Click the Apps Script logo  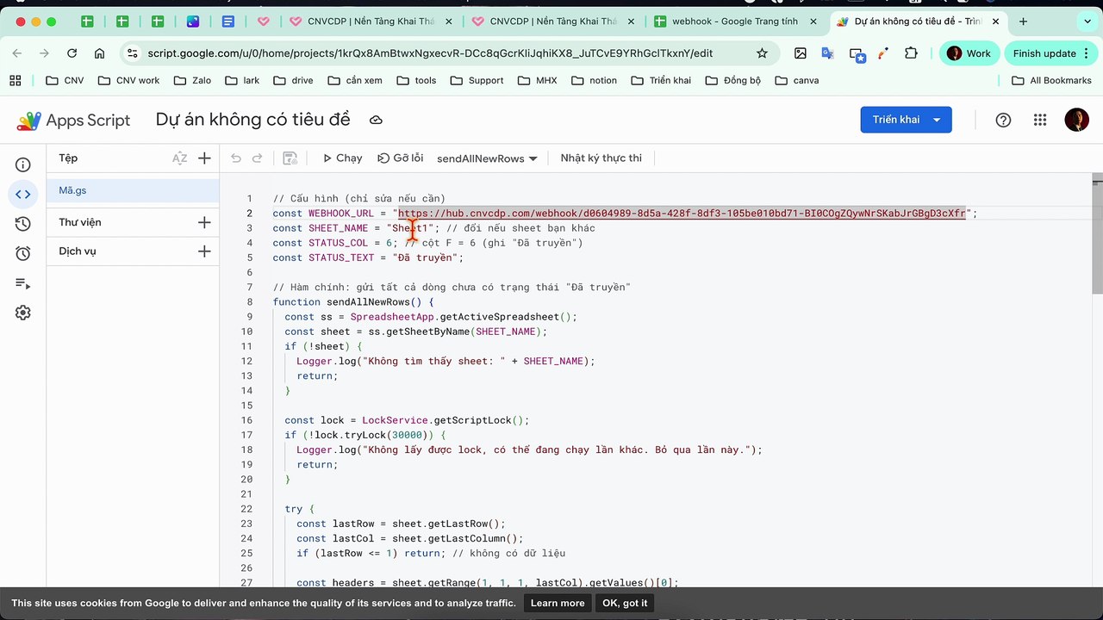[x=74, y=120]
